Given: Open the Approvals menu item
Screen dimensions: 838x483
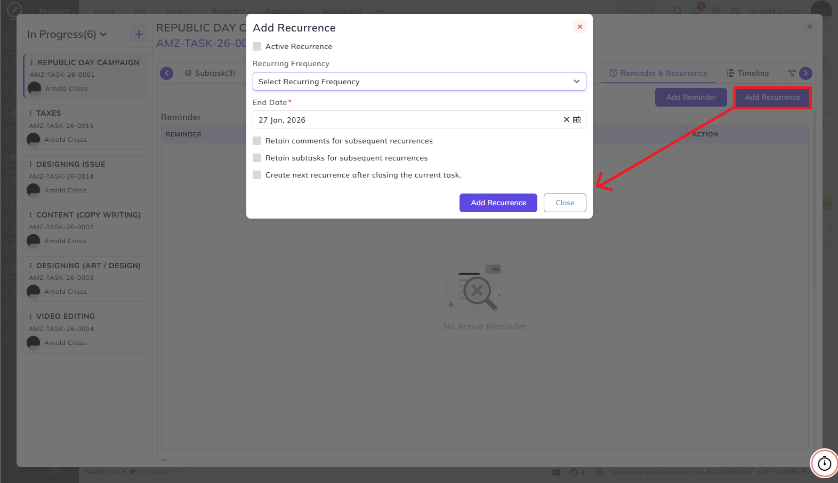Looking at the screenshot, I should 284,11.
